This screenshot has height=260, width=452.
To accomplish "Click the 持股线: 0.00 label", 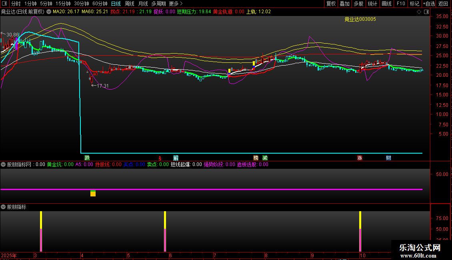I will pyautogui.click(x=108, y=164).
